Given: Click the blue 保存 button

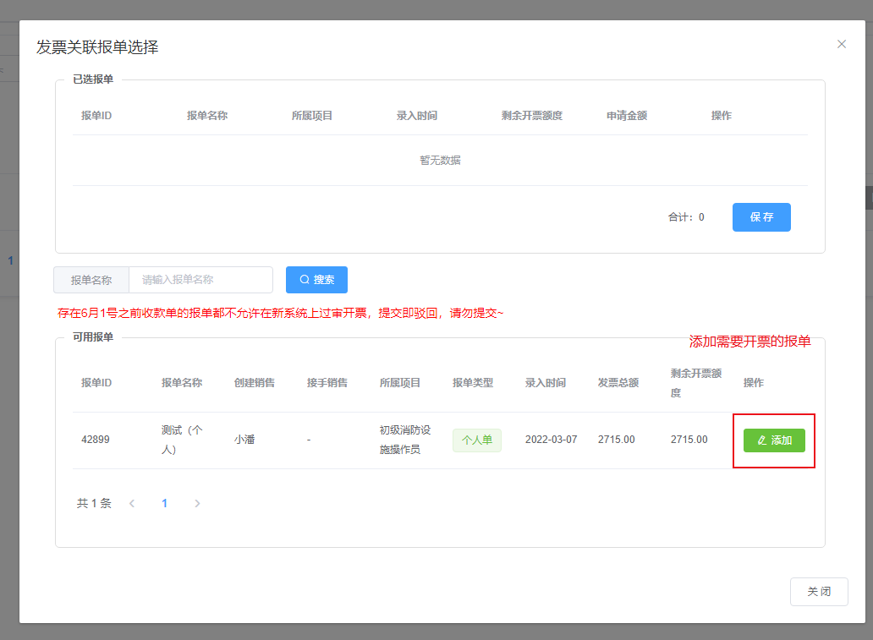Looking at the screenshot, I should coord(760,217).
